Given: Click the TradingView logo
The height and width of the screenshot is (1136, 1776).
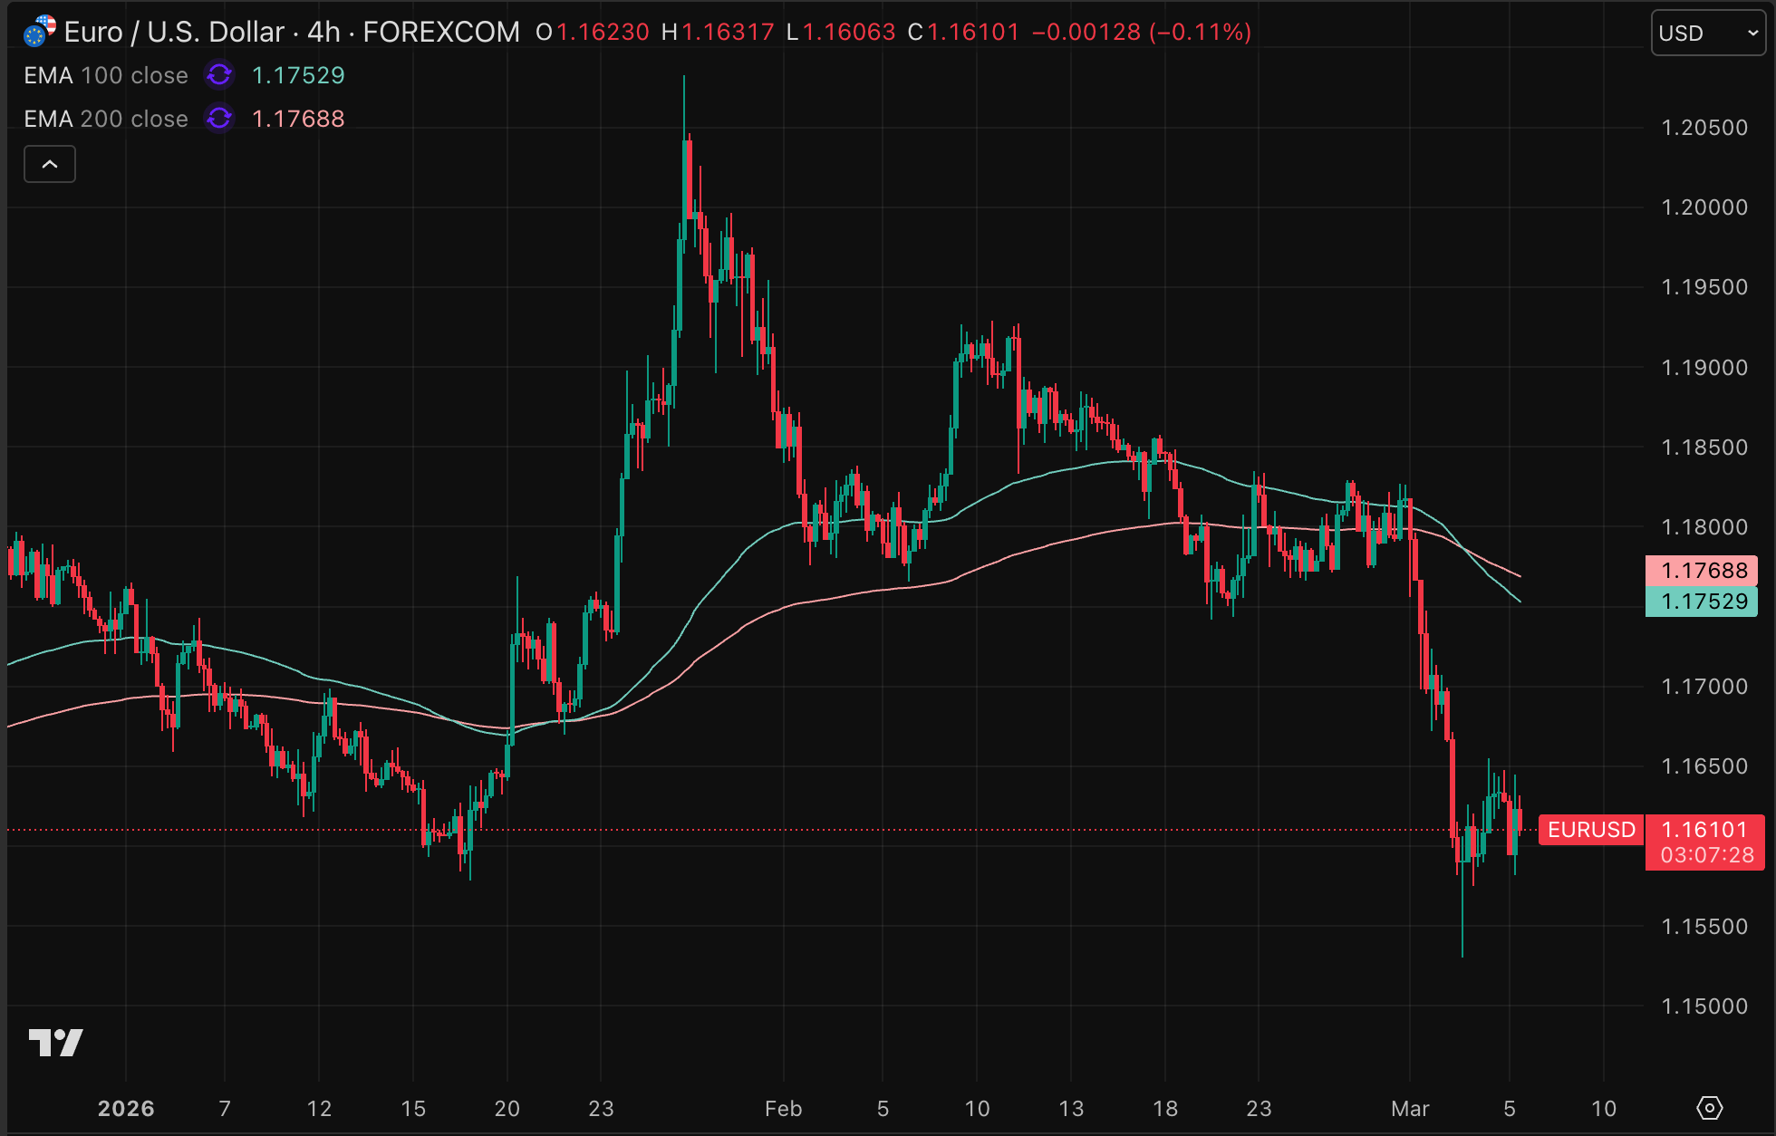Looking at the screenshot, I should point(55,1043).
